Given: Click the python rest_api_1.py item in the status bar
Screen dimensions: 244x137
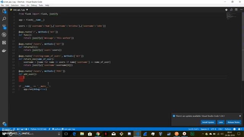Looking at the screenshot, I should (64, 129).
